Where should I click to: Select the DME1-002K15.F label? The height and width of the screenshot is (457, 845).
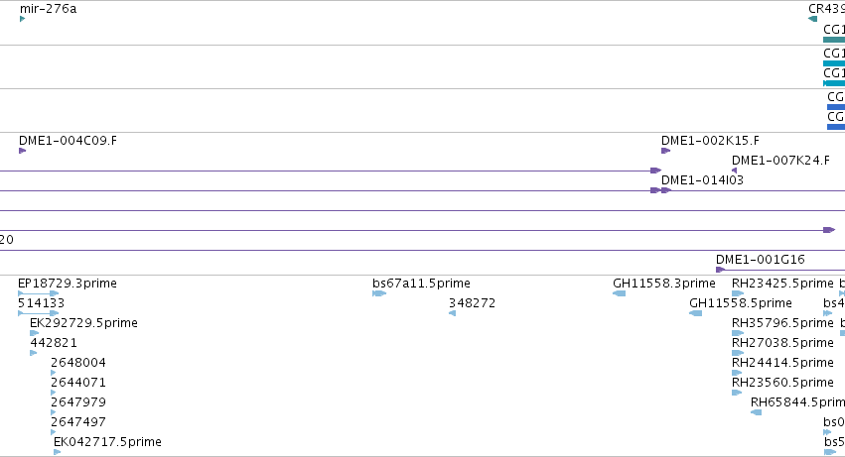pyautogui.click(x=710, y=141)
